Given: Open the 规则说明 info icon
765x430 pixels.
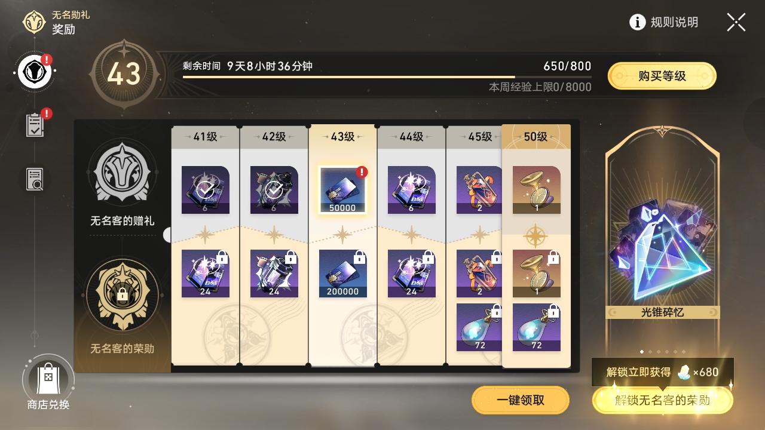Looking at the screenshot, I should tap(638, 22).
